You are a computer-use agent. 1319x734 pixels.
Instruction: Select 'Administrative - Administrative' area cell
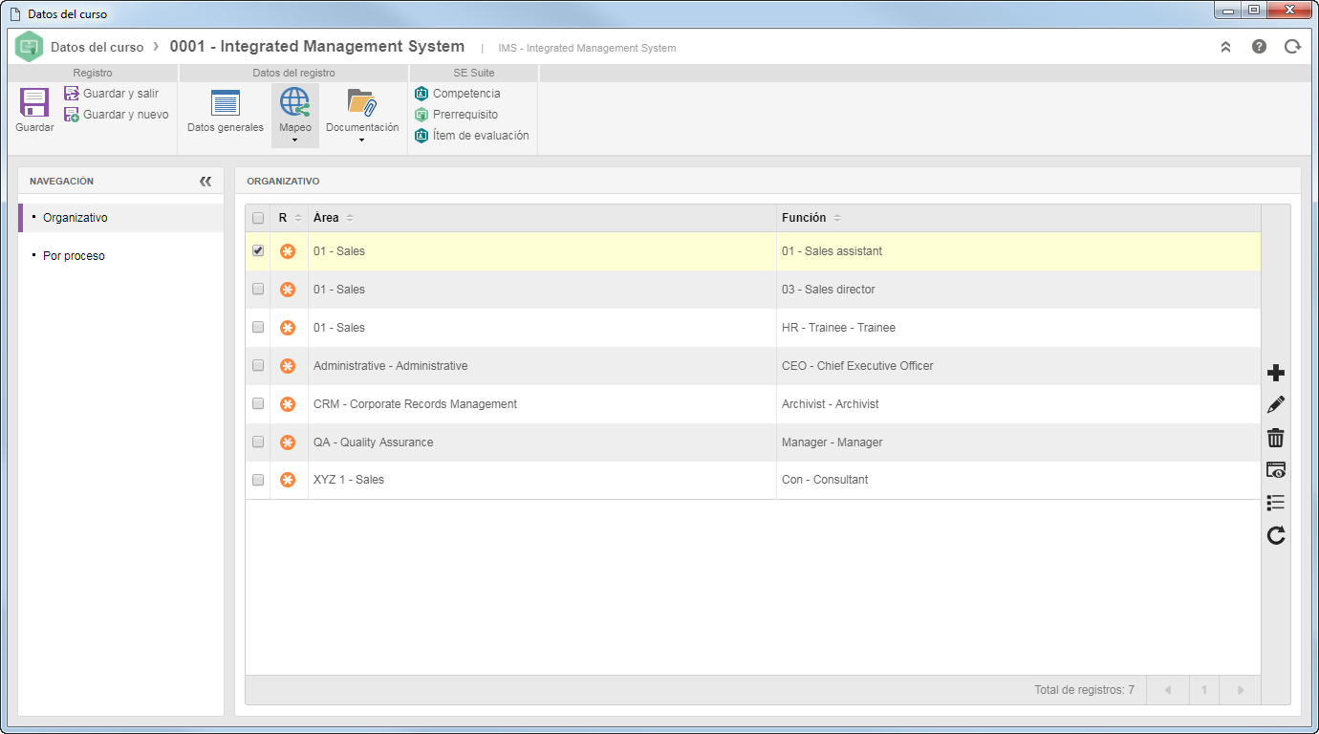542,366
